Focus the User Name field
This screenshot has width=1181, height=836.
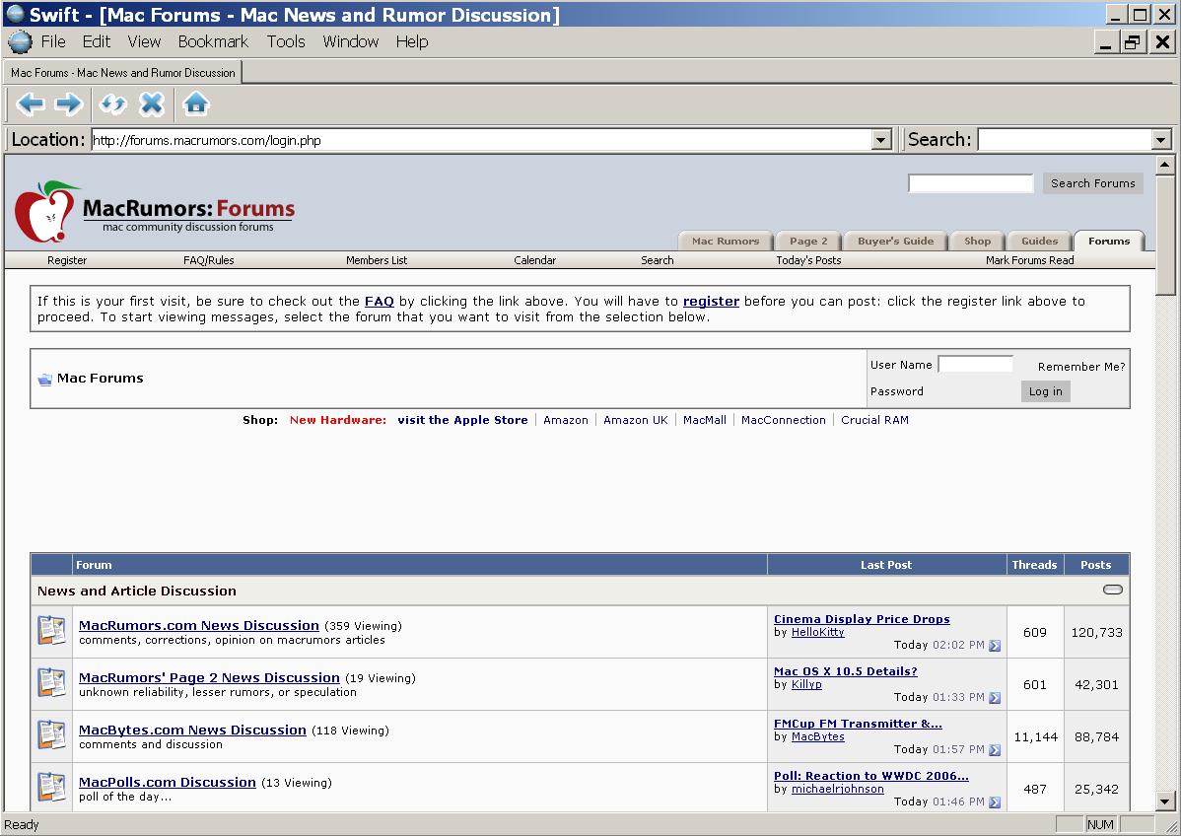click(975, 365)
